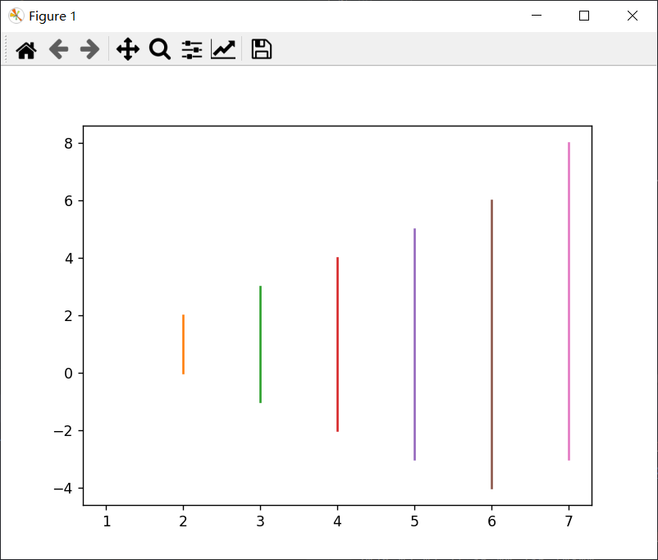
Task: Click the Figure 1 window title text
Action: pos(53,16)
